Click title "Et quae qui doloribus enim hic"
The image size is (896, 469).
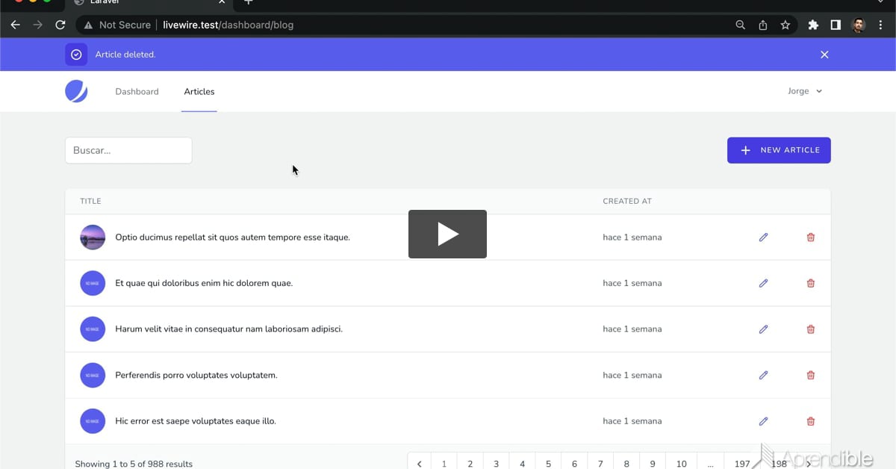(x=204, y=283)
